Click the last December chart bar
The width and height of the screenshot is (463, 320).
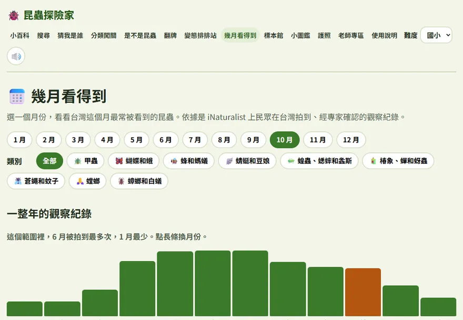point(438,307)
